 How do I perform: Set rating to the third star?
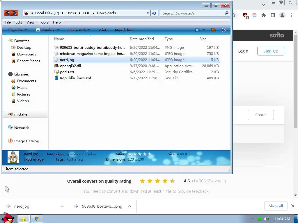coord(140,154)
